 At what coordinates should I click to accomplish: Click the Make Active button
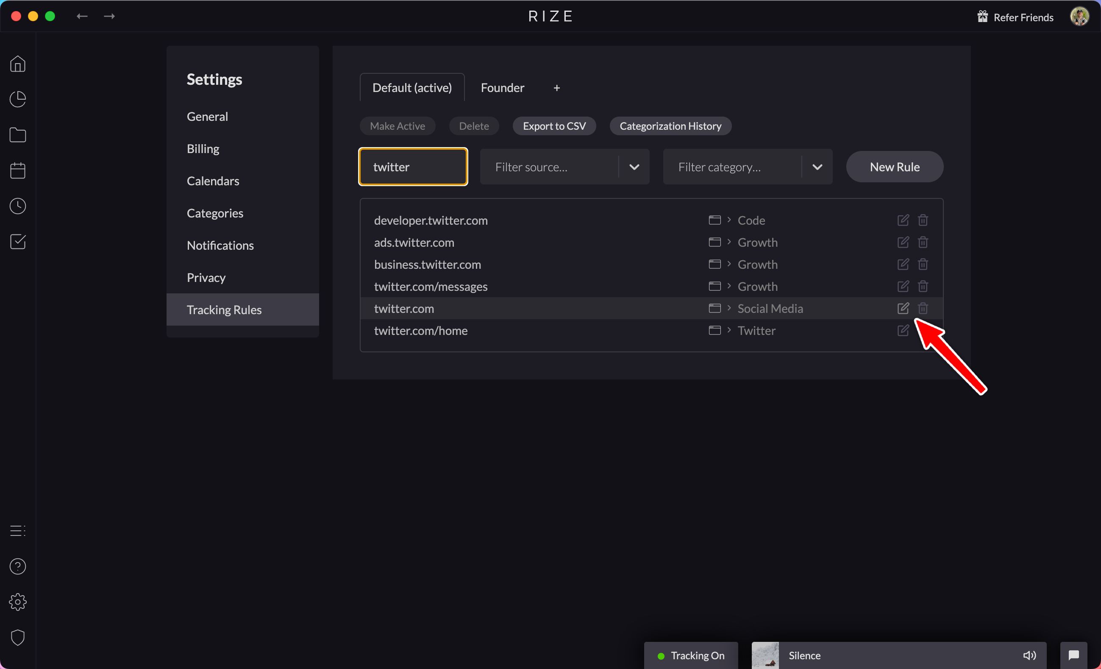[397, 126]
